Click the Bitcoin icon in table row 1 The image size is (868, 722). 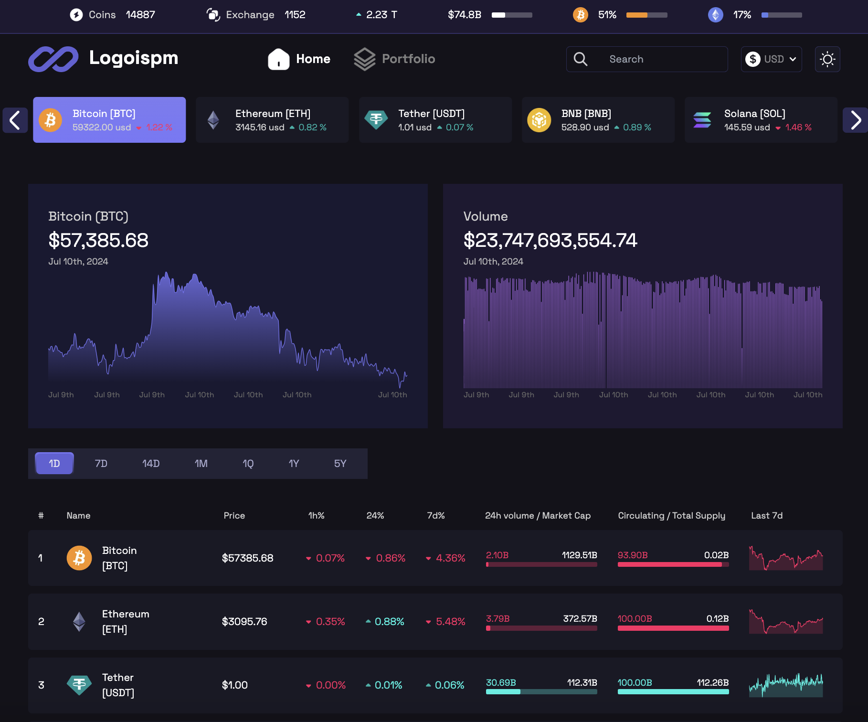tap(79, 558)
